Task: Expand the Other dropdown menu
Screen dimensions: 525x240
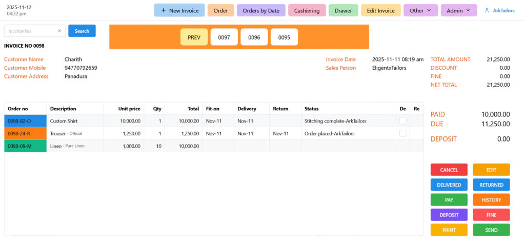Action: 420,10
